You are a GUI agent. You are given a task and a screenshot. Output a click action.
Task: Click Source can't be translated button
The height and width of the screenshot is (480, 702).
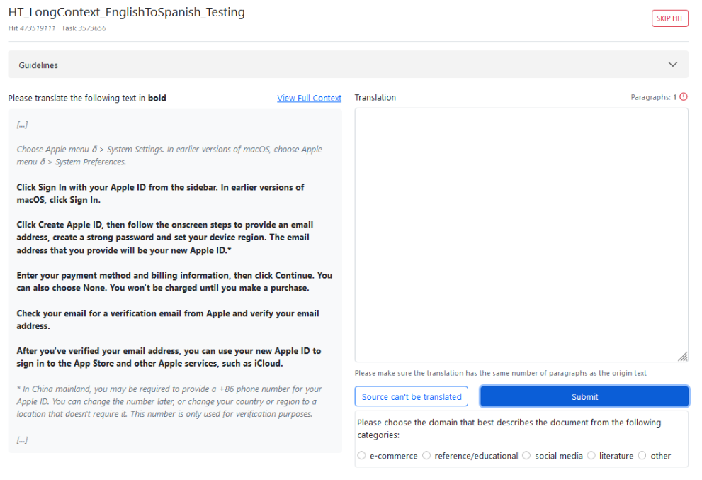pyautogui.click(x=412, y=397)
